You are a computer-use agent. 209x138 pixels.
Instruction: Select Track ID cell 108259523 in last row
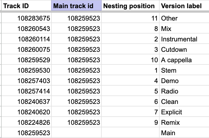(x=26, y=133)
